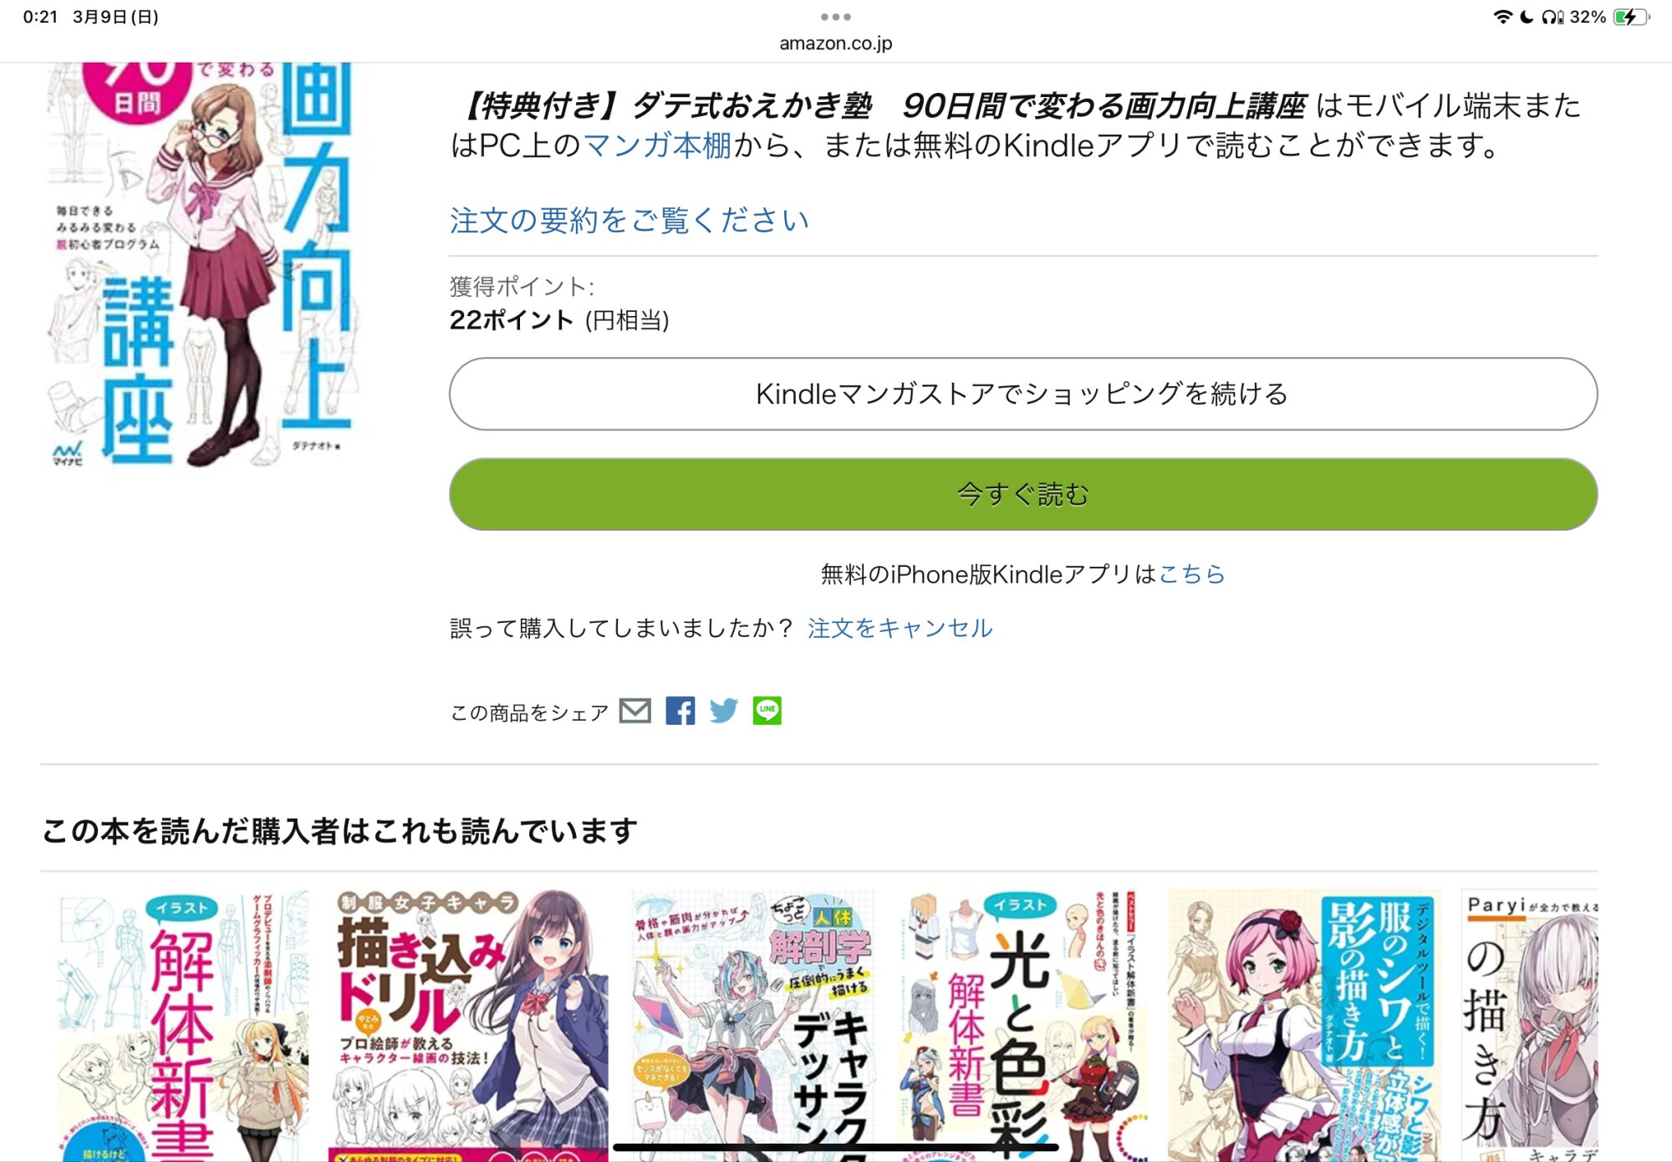Open the 服のシワと影の描き方 book thumbnail
This screenshot has width=1672, height=1162.
click(x=1304, y=1025)
